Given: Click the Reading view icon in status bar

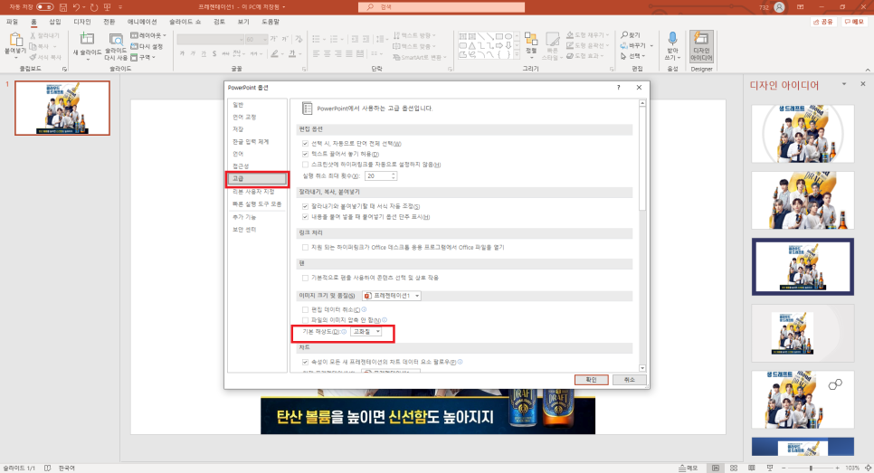Looking at the screenshot, I should click(751, 468).
